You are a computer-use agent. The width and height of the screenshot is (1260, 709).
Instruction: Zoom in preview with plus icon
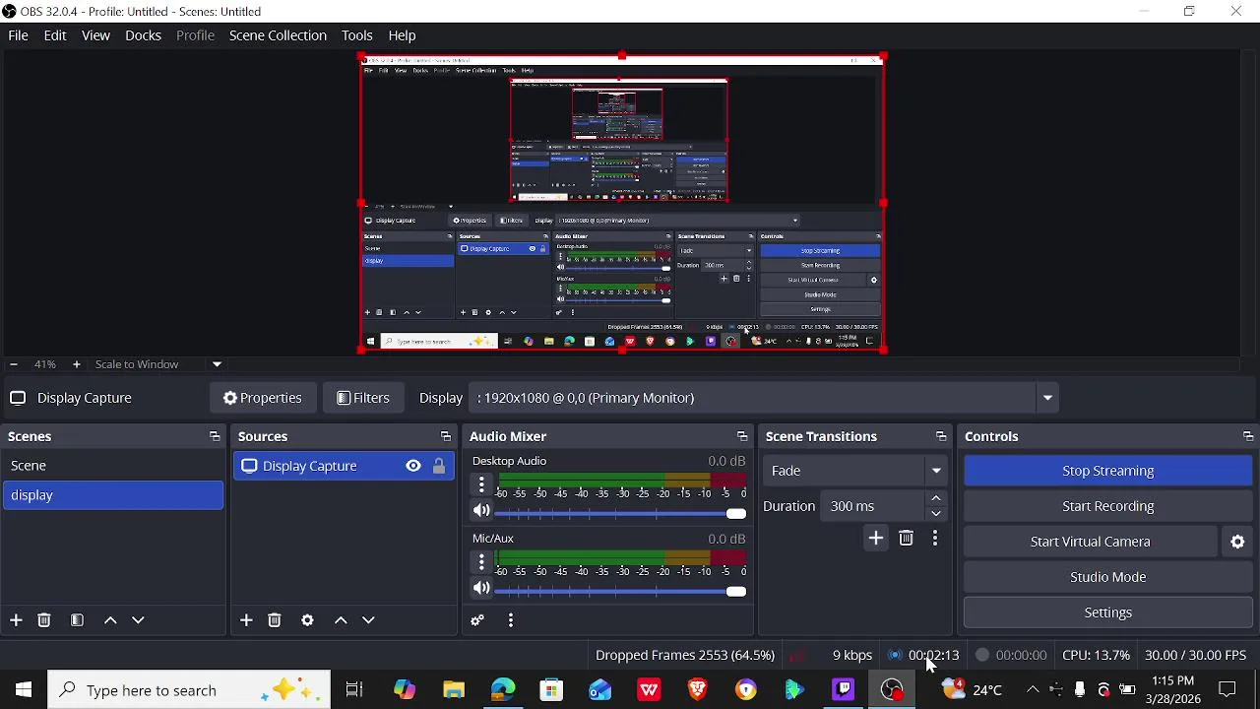click(77, 364)
